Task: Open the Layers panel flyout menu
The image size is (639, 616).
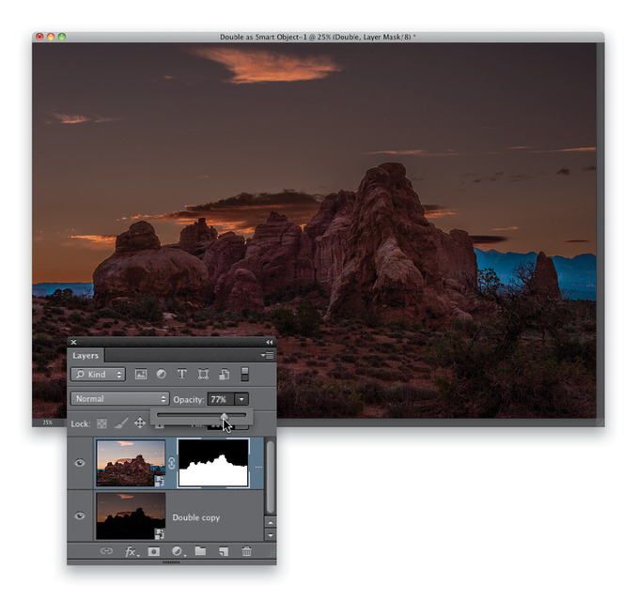Action: click(x=267, y=356)
